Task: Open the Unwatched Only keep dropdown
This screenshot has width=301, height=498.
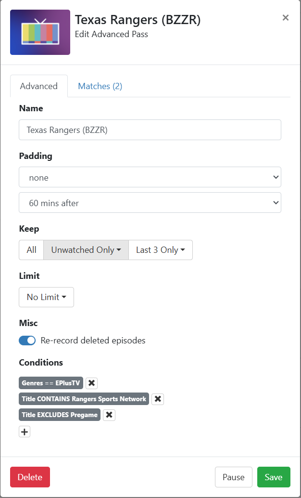Action: (86, 250)
